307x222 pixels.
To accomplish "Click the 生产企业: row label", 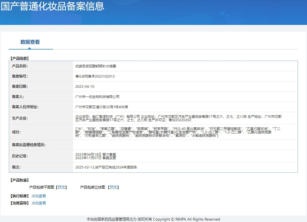I will click(20, 118).
